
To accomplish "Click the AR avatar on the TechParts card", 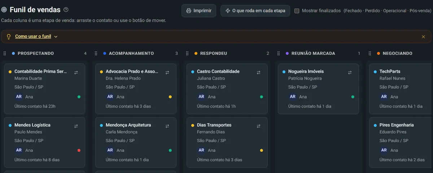I will pyautogui.click(x=384, y=97).
